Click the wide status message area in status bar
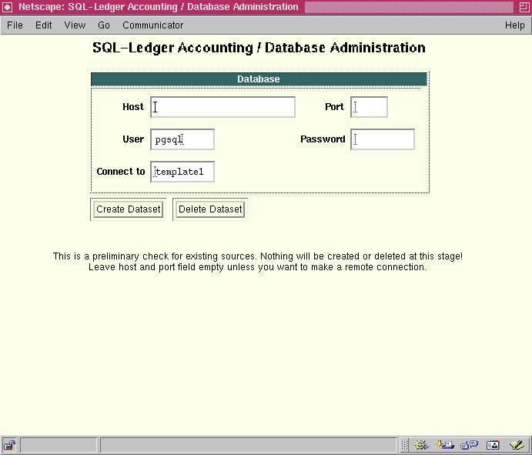 248,444
